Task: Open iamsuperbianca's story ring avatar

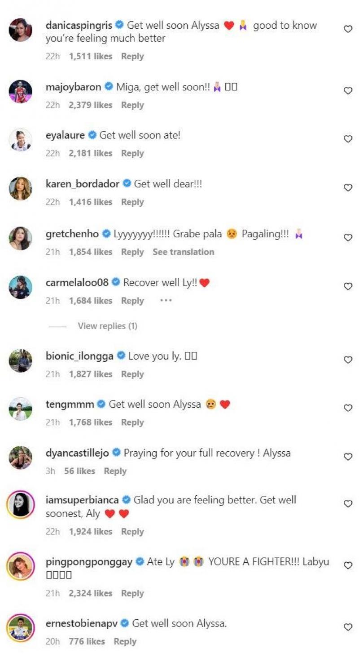Action: point(21,504)
